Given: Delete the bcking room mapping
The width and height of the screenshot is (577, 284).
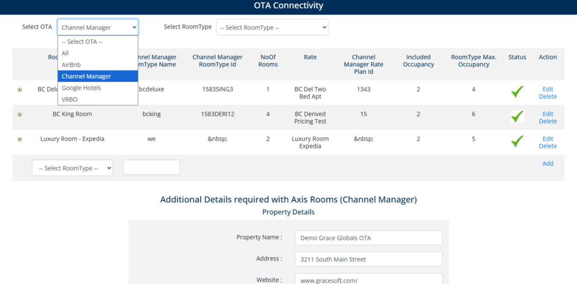Looking at the screenshot, I should pyautogui.click(x=548, y=121).
